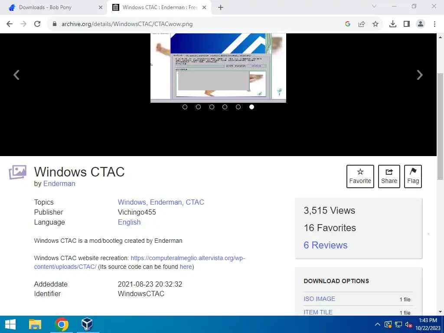The image size is (444, 333).
Task: Flag this archive item
Action: [413, 176]
